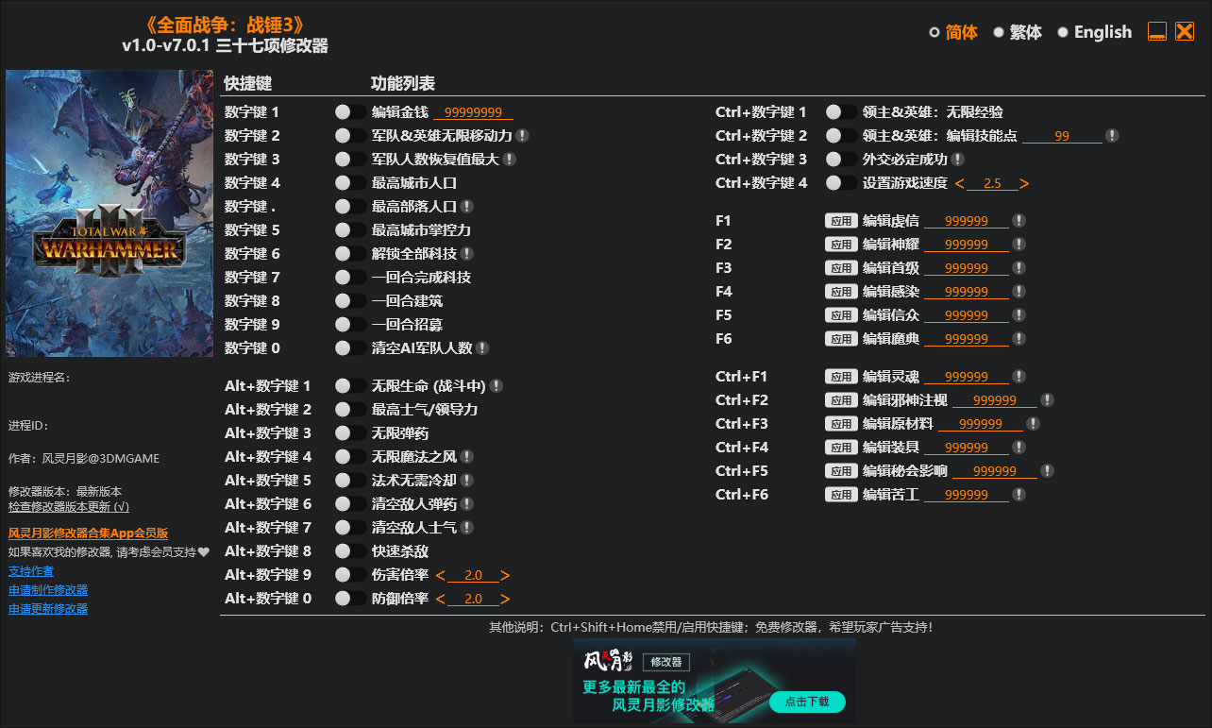Minimize the trainer window

tap(1156, 30)
